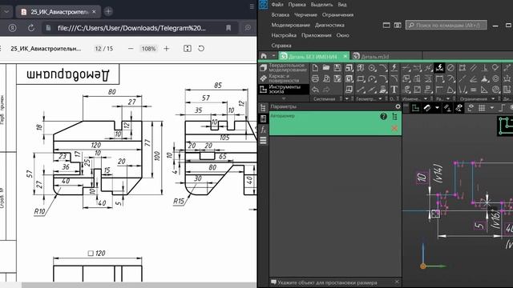Save document with the floppy disk icon

[x=337, y=67]
